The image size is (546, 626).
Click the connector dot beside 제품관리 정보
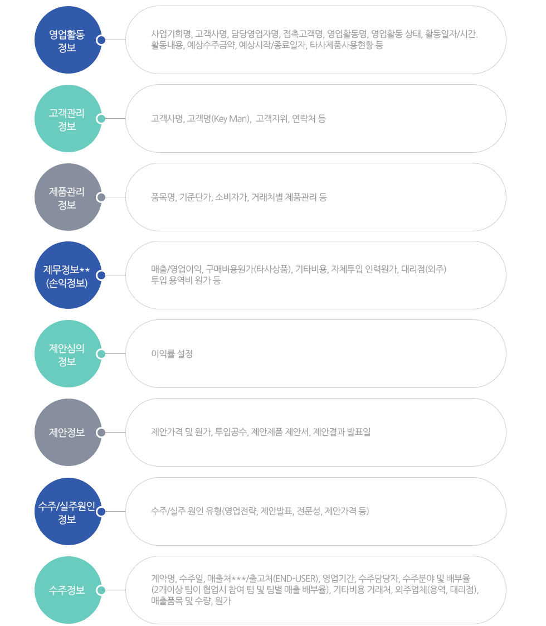(101, 197)
